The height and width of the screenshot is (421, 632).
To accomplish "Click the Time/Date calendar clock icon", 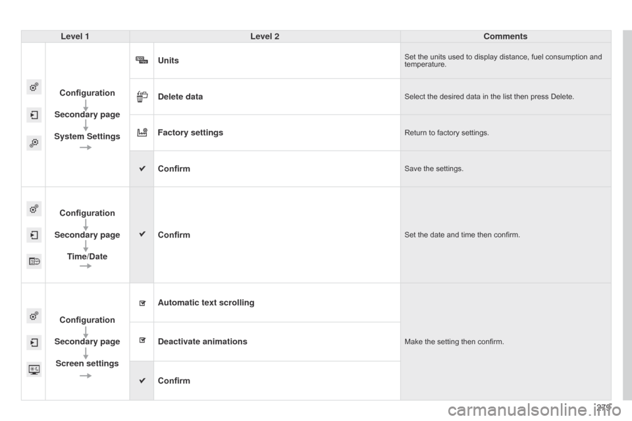I will pos(34,261).
